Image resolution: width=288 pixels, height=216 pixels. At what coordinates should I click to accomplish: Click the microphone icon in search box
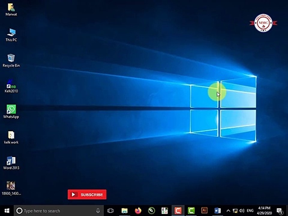pos(98,211)
